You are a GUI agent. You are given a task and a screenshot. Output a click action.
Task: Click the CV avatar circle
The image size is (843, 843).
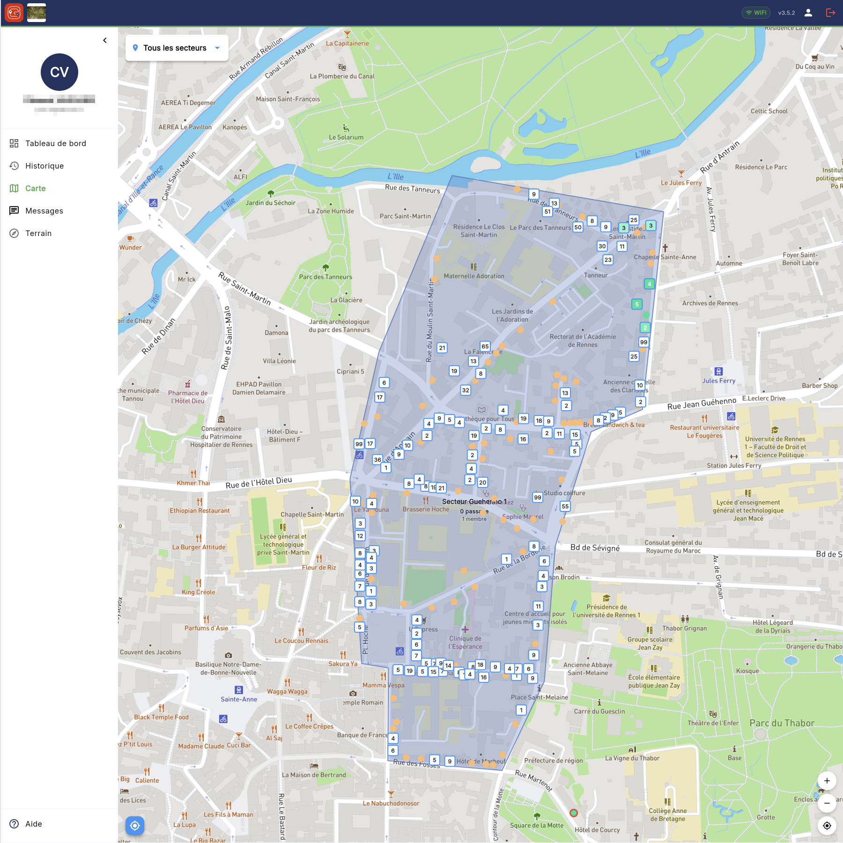[59, 72]
